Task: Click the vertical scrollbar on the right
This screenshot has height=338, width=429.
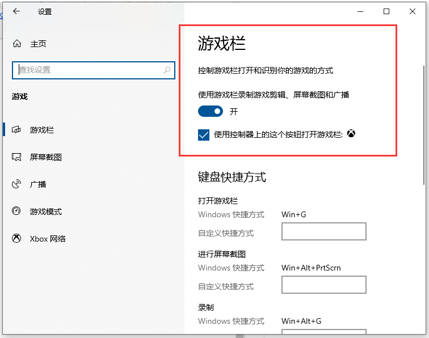Action: coord(423,125)
